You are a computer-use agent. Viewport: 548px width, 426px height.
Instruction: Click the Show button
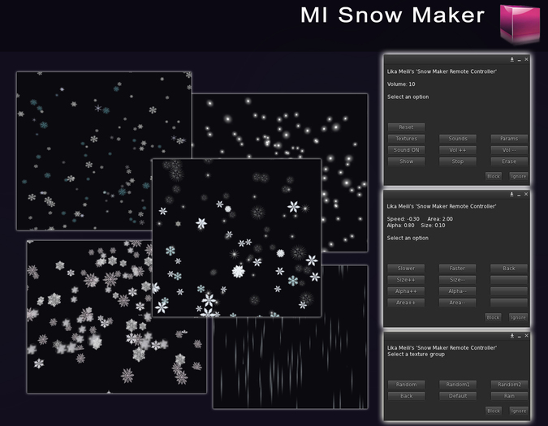[406, 161]
